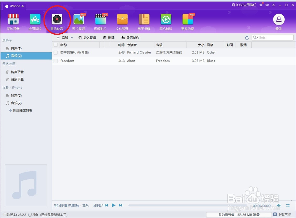Click the 2.51 MB size cell
This screenshot has width=296, height=218.
(x=198, y=52)
